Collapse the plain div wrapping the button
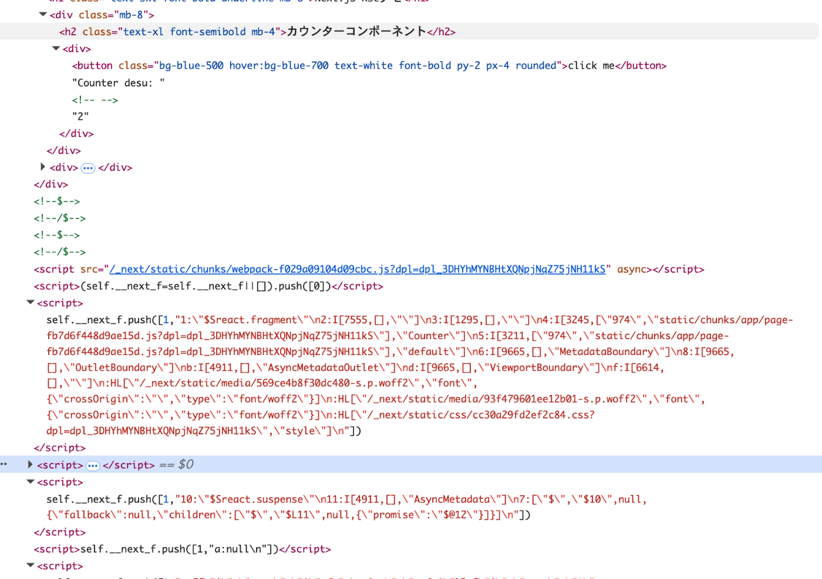The height and width of the screenshot is (579, 822). [56, 48]
